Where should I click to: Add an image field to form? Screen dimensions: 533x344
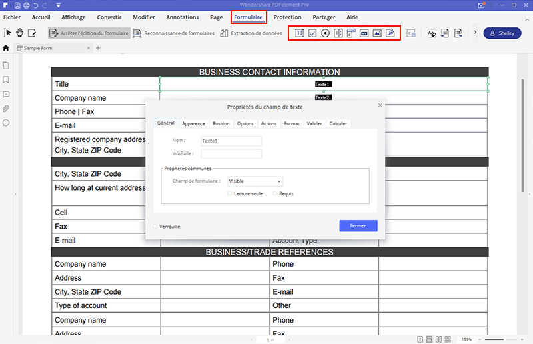(377, 33)
